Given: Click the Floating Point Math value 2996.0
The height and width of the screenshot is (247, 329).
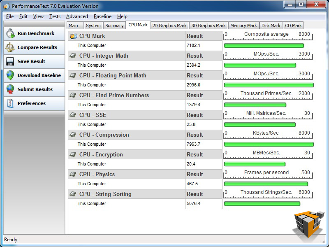Looking at the screenshot, I should pos(193,85).
